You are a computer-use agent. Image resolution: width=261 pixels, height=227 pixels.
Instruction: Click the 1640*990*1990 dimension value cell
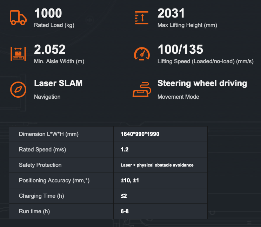160,134
